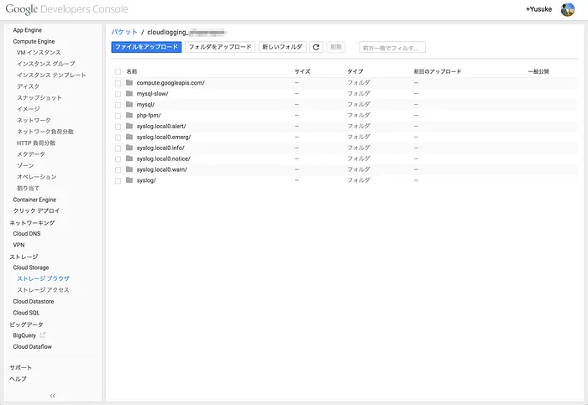588x405 pixels.
Task: Check the syslog.local0.info/ row checkbox
Action: [118, 148]
